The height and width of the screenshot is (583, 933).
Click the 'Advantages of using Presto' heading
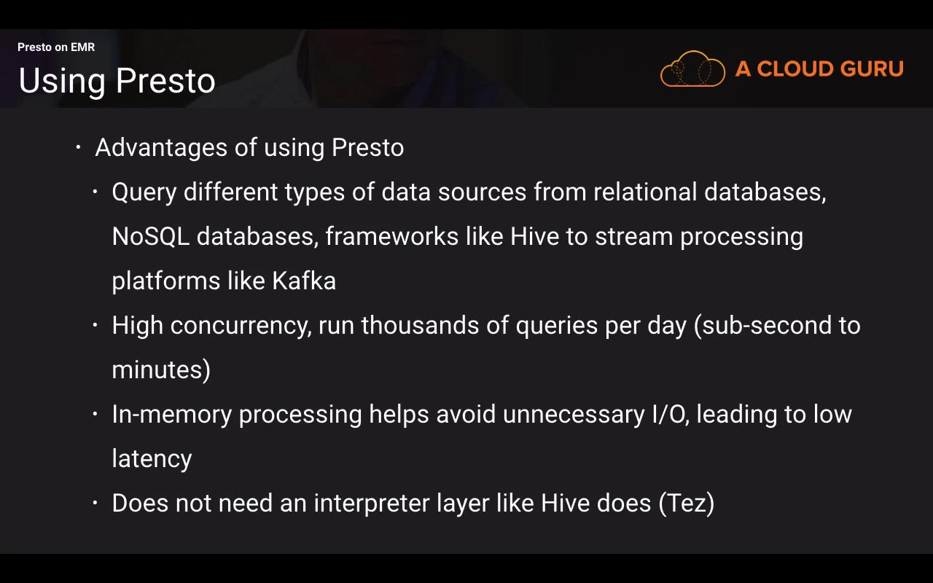click(x=249, y=147)
